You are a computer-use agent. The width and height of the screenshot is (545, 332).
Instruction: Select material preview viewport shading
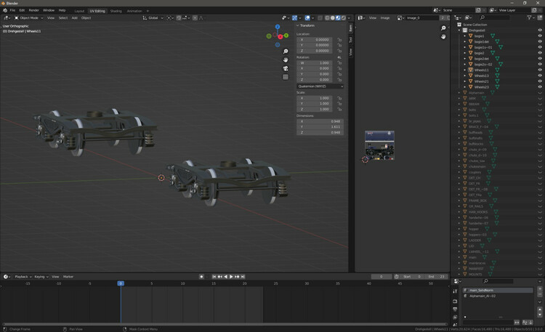338,17
